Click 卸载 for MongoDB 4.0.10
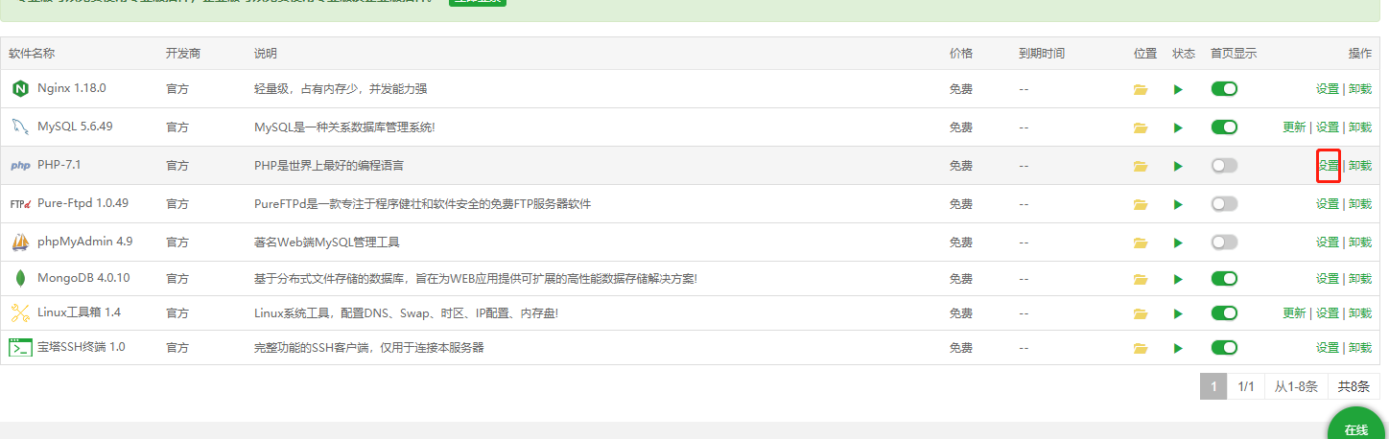This screenshot has height=439, width=1389. pyautogui.click(x=1360, y=278)
